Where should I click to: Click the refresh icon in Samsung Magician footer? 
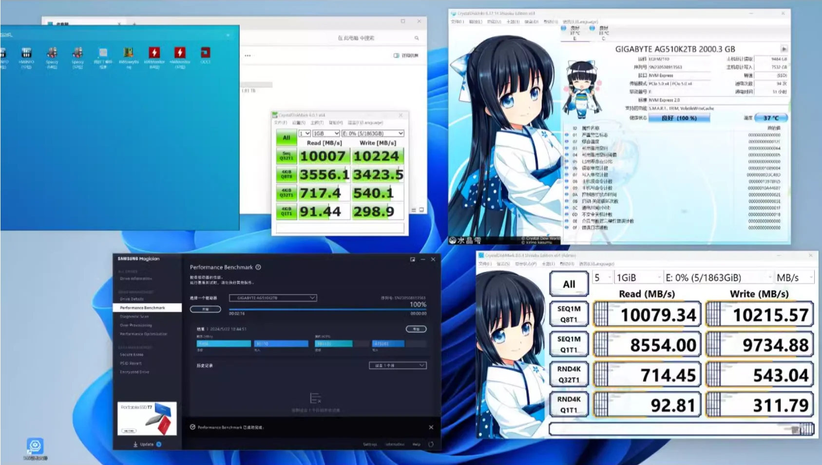[431, 444]
